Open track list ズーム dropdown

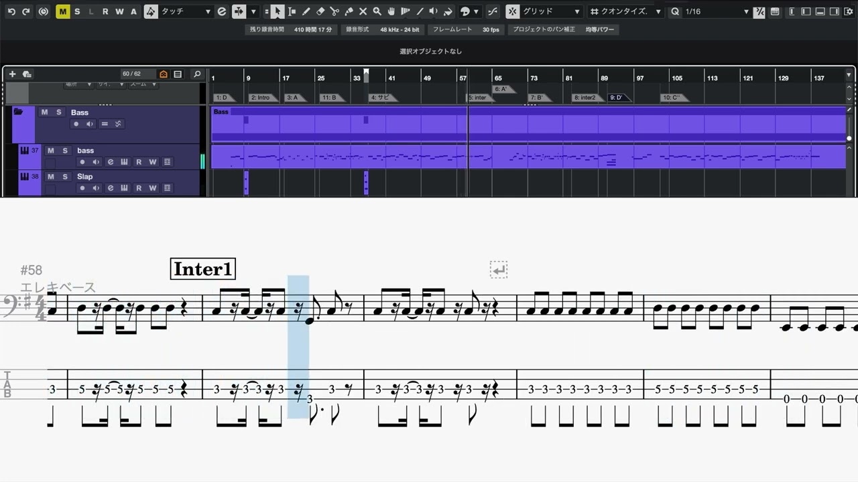(x=143, y=85)
